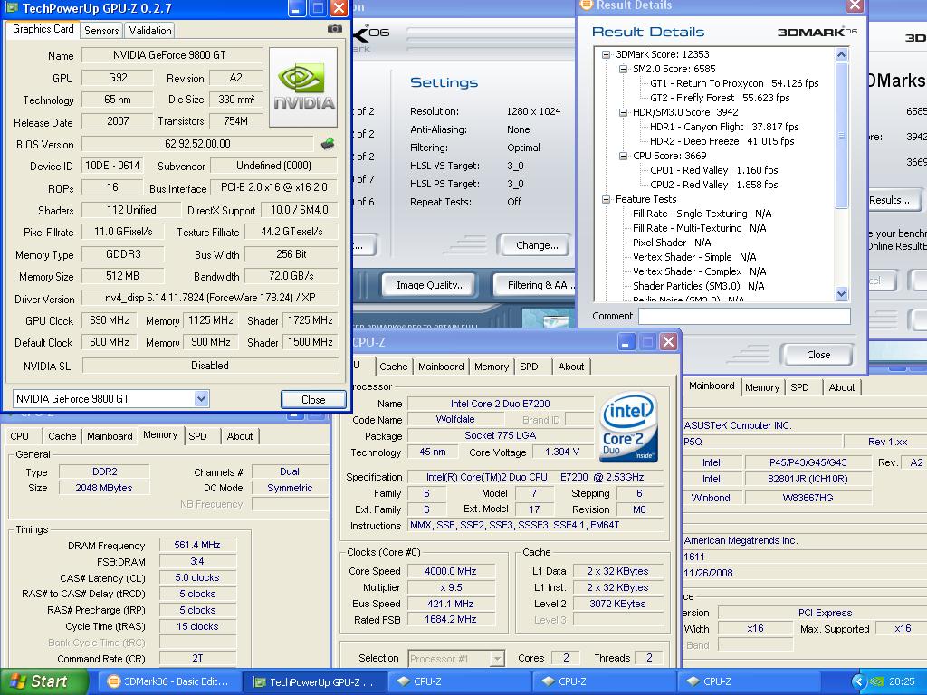Screen dimensions: 927x695
Task: Switch to TechPowerUp GPU-Z taskbar item
Action: pyautogui.click(x=314, y=682)
